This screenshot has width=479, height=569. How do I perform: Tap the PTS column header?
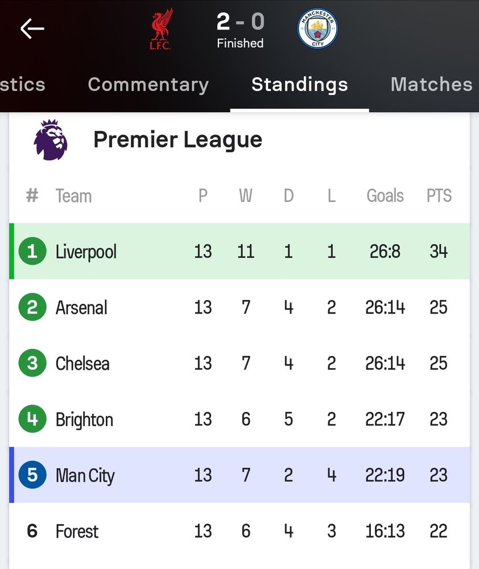pos(439,196)
